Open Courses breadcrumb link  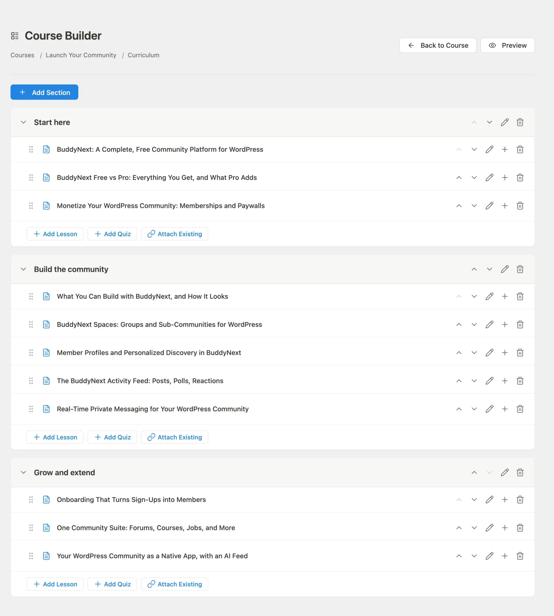click(x=23, y=55)
